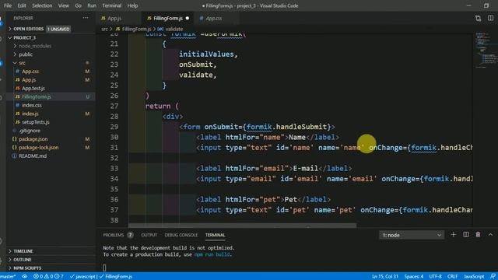Click the src breadcrumb segment

coord(104,29)
